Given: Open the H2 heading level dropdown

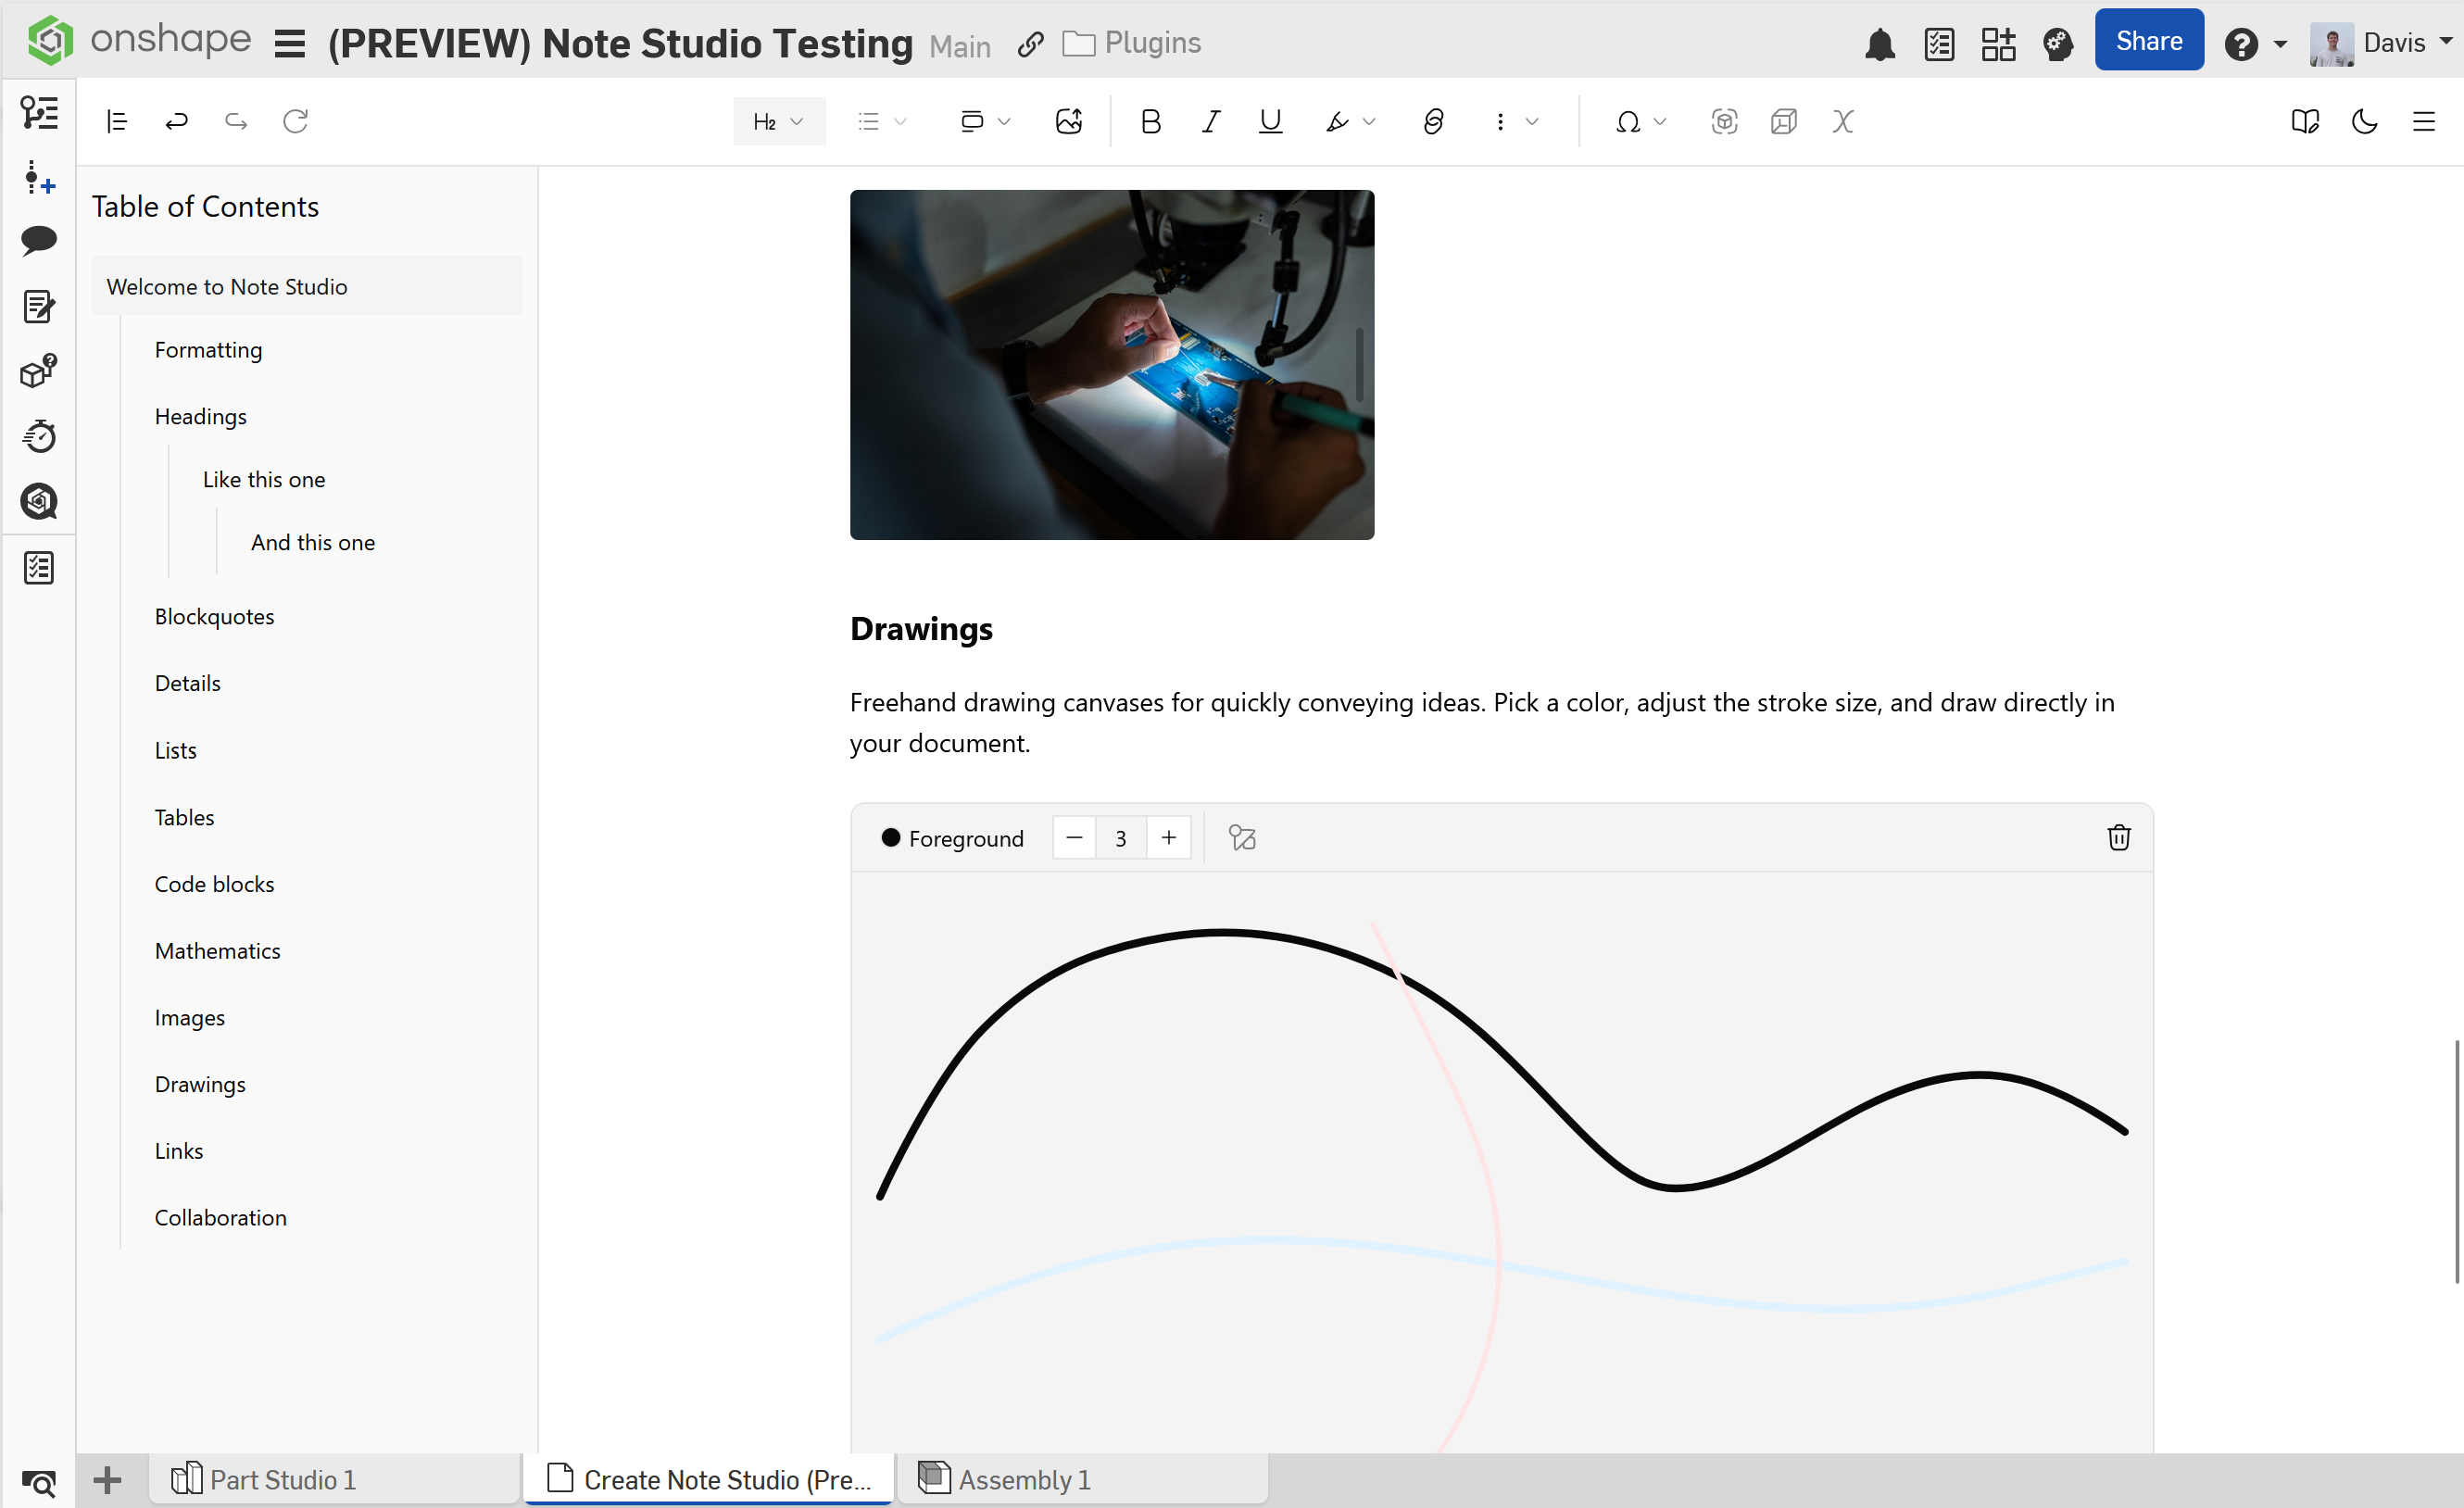Looking at the screenshot, I should (778, 121).
